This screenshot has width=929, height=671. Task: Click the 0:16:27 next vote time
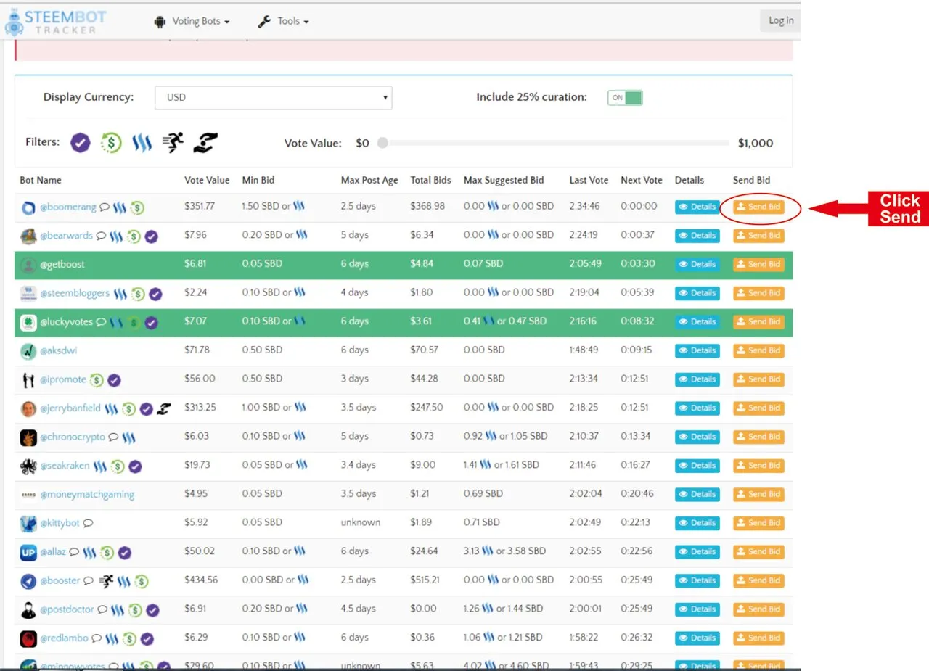(636, 465)
